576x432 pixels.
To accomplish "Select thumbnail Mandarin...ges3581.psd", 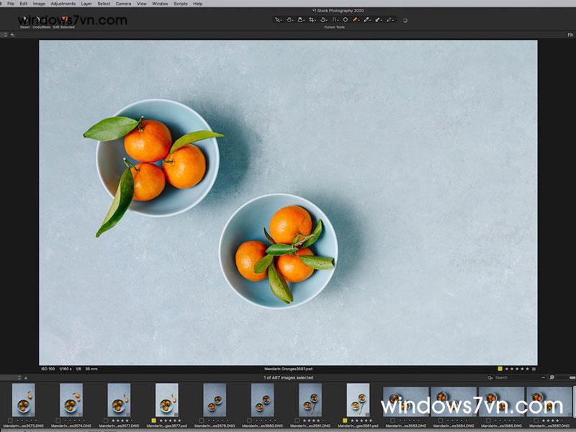I will [x=358, y=400].
